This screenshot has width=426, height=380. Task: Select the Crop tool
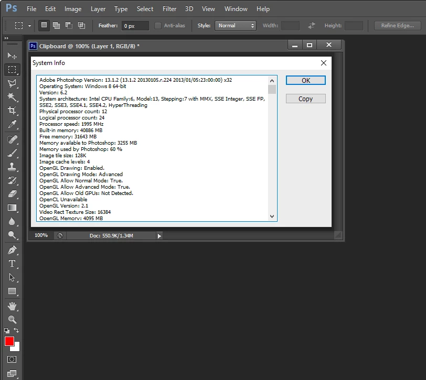(12, 110)
